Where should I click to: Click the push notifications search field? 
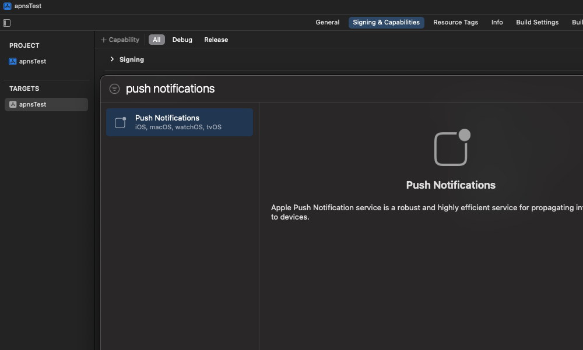coord(170,89)
